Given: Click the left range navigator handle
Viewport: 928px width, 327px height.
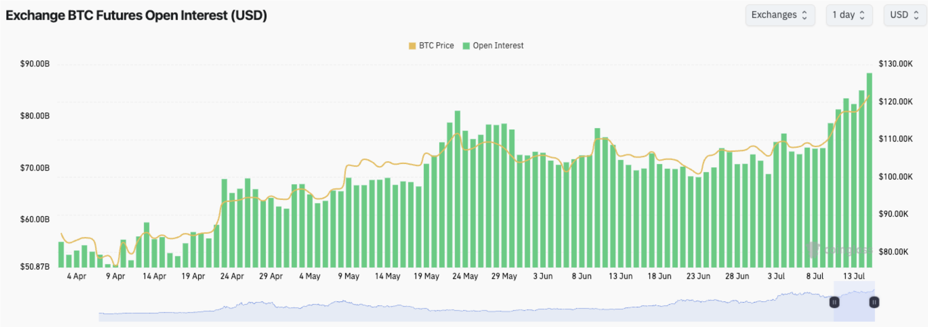Looking at the screenshot, I should pyautogui.click(x=834, y=302).
